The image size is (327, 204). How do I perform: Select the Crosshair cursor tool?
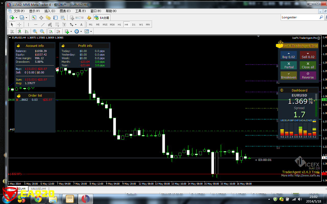coord(19,24)
